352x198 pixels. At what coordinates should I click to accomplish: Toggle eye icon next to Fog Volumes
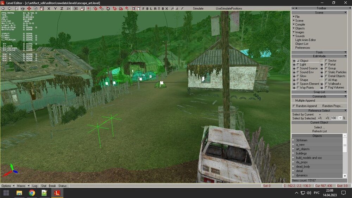322,88
